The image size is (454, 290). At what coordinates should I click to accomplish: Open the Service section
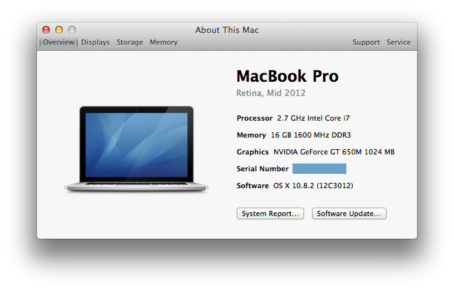tap(398, 42)
